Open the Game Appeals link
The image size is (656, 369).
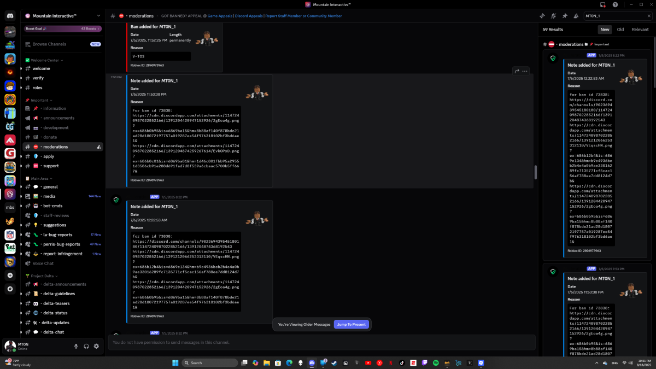tap(220, 16)
